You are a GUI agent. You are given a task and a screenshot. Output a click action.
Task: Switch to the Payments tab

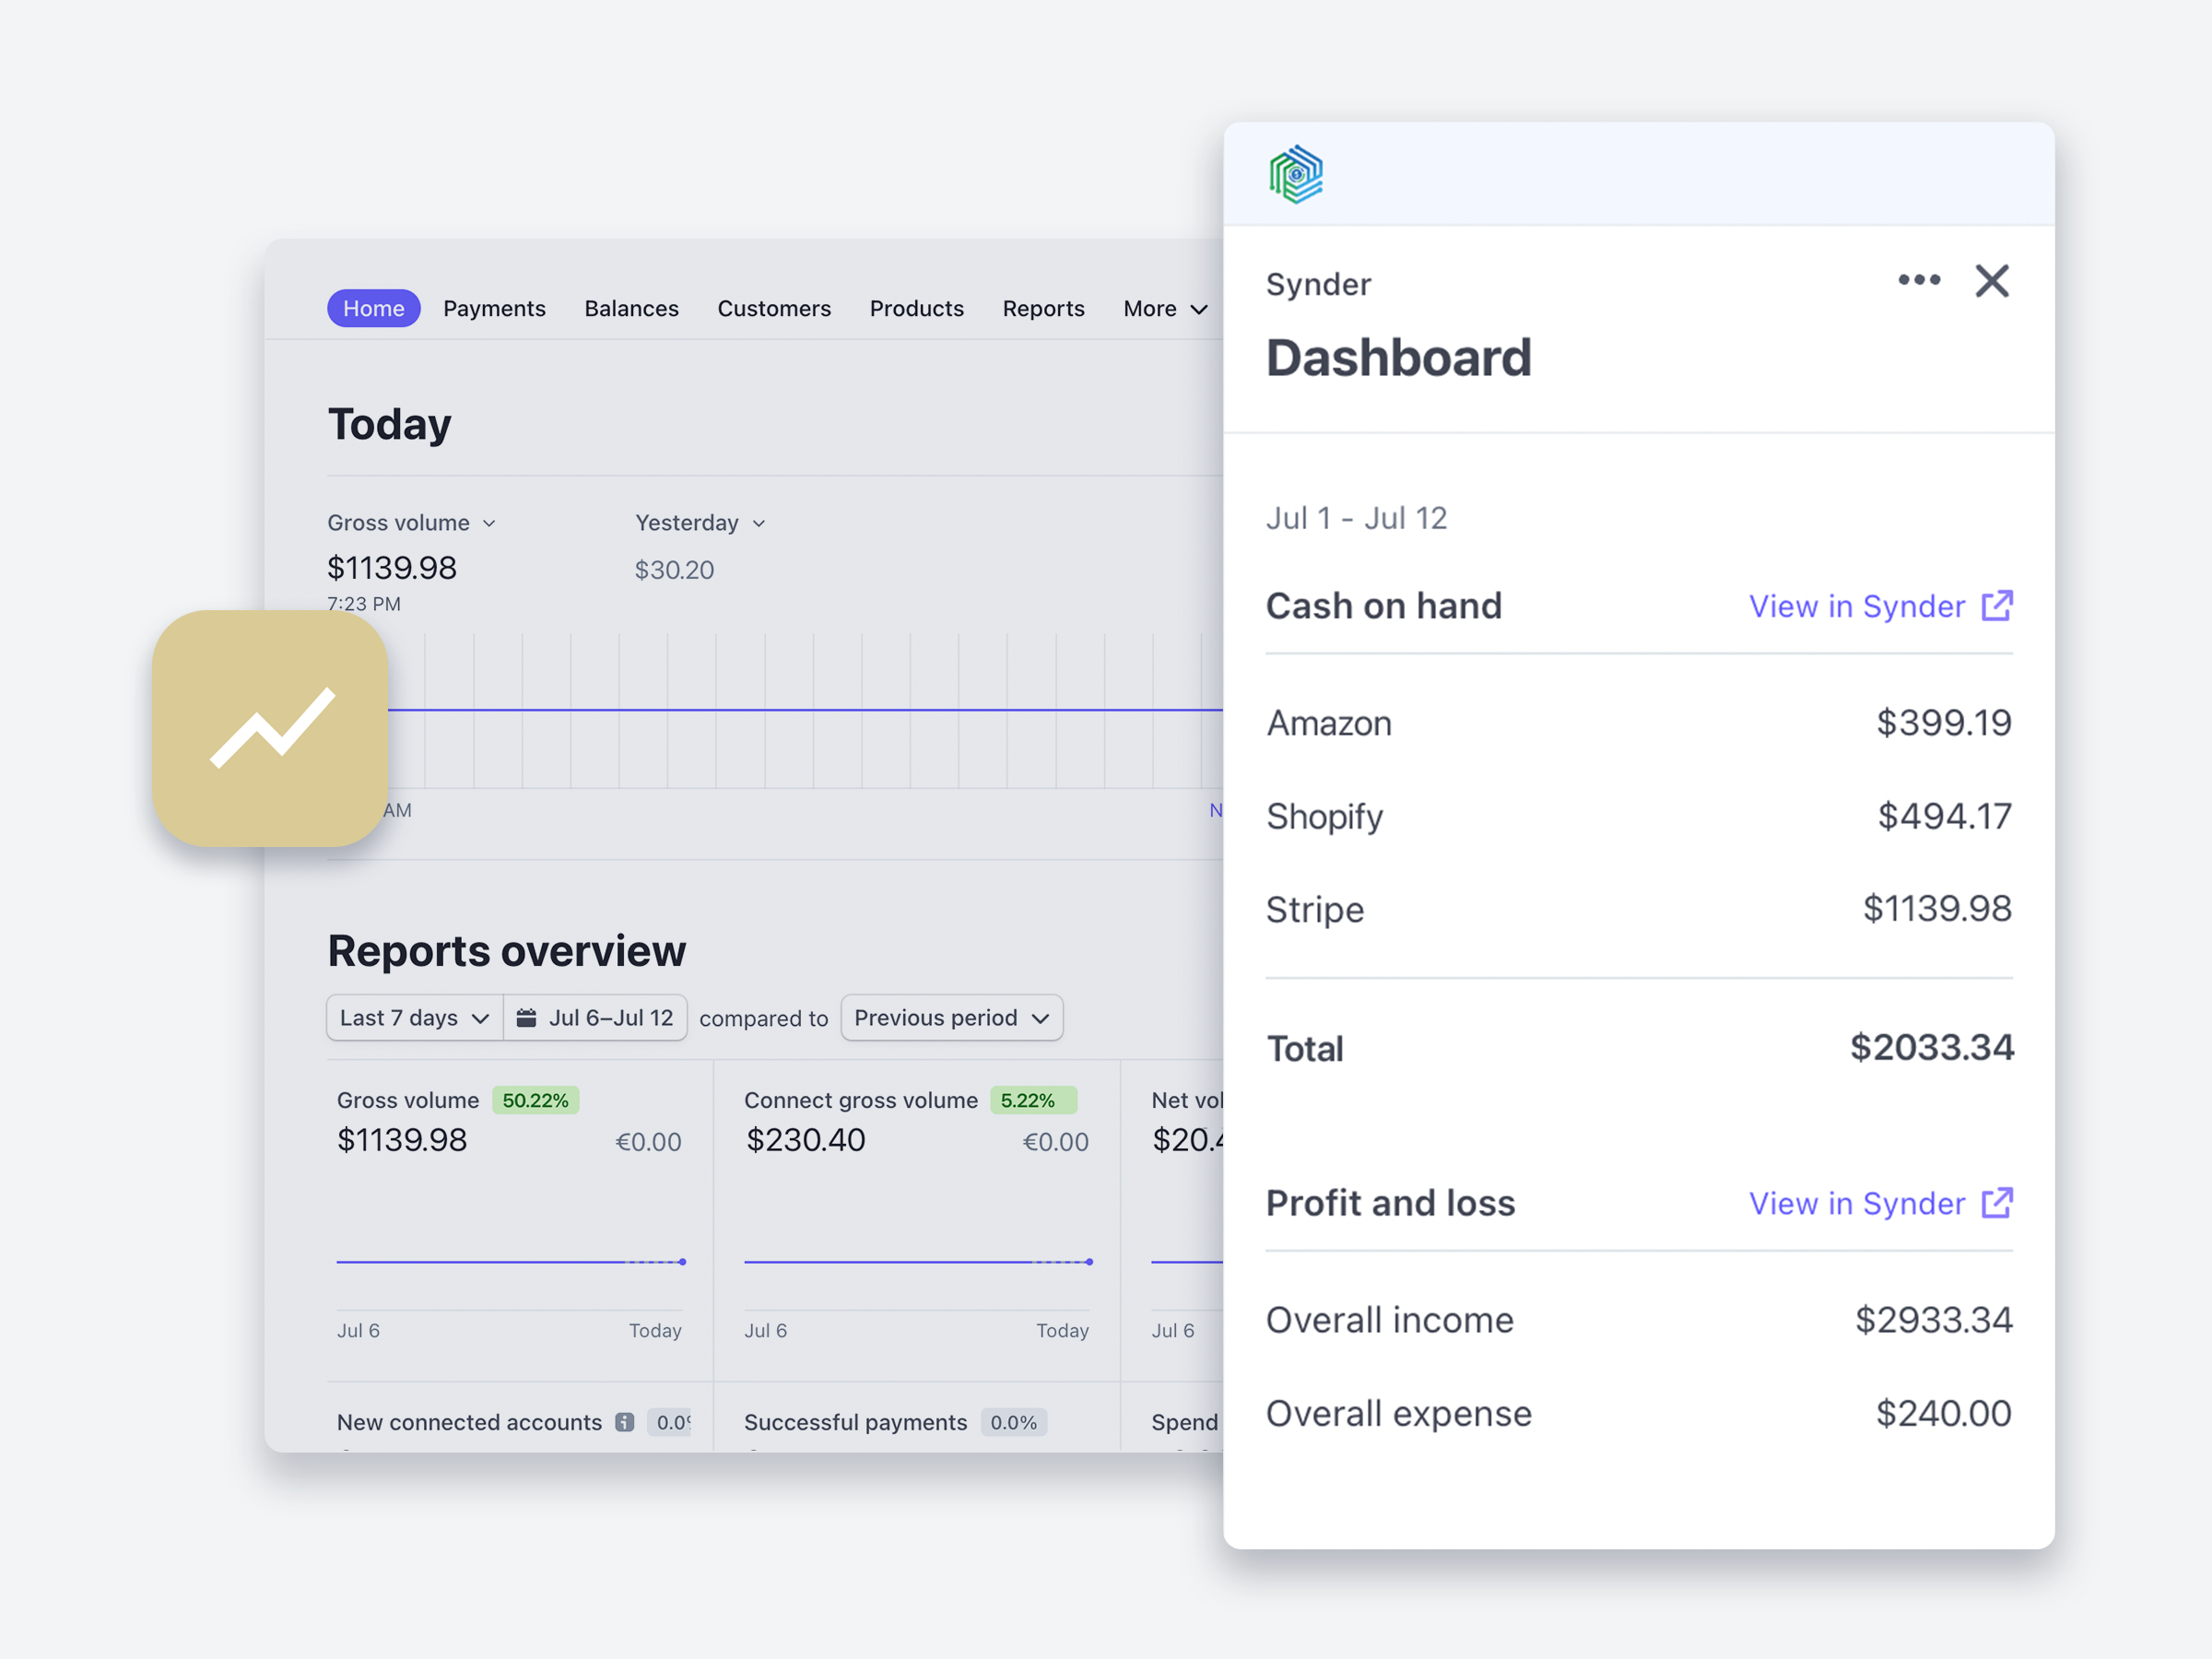click(x=494, y=309)
